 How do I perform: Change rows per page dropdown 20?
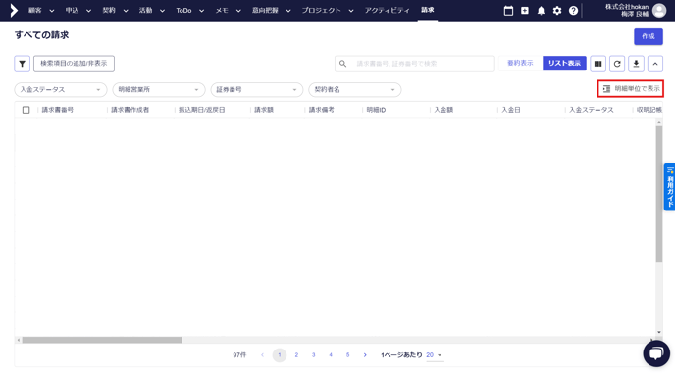tap(434, 355)
